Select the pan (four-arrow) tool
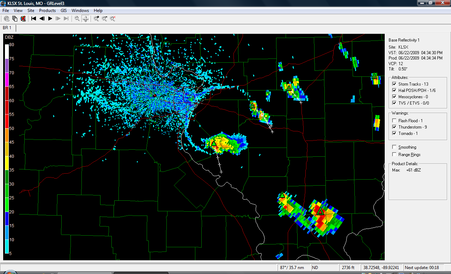 [x=85, y=19]
